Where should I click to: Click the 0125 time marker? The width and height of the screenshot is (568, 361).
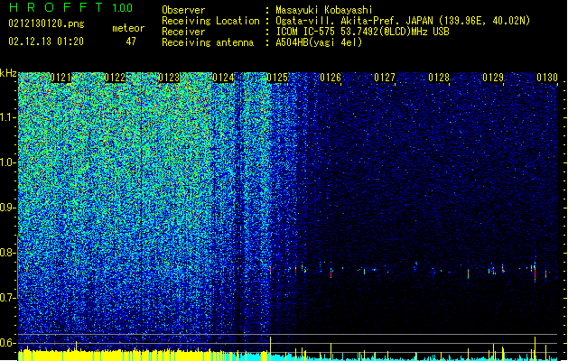click(277, 78)
